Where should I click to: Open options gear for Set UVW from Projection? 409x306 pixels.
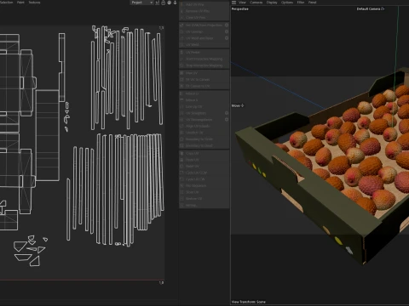click(227, 25)
